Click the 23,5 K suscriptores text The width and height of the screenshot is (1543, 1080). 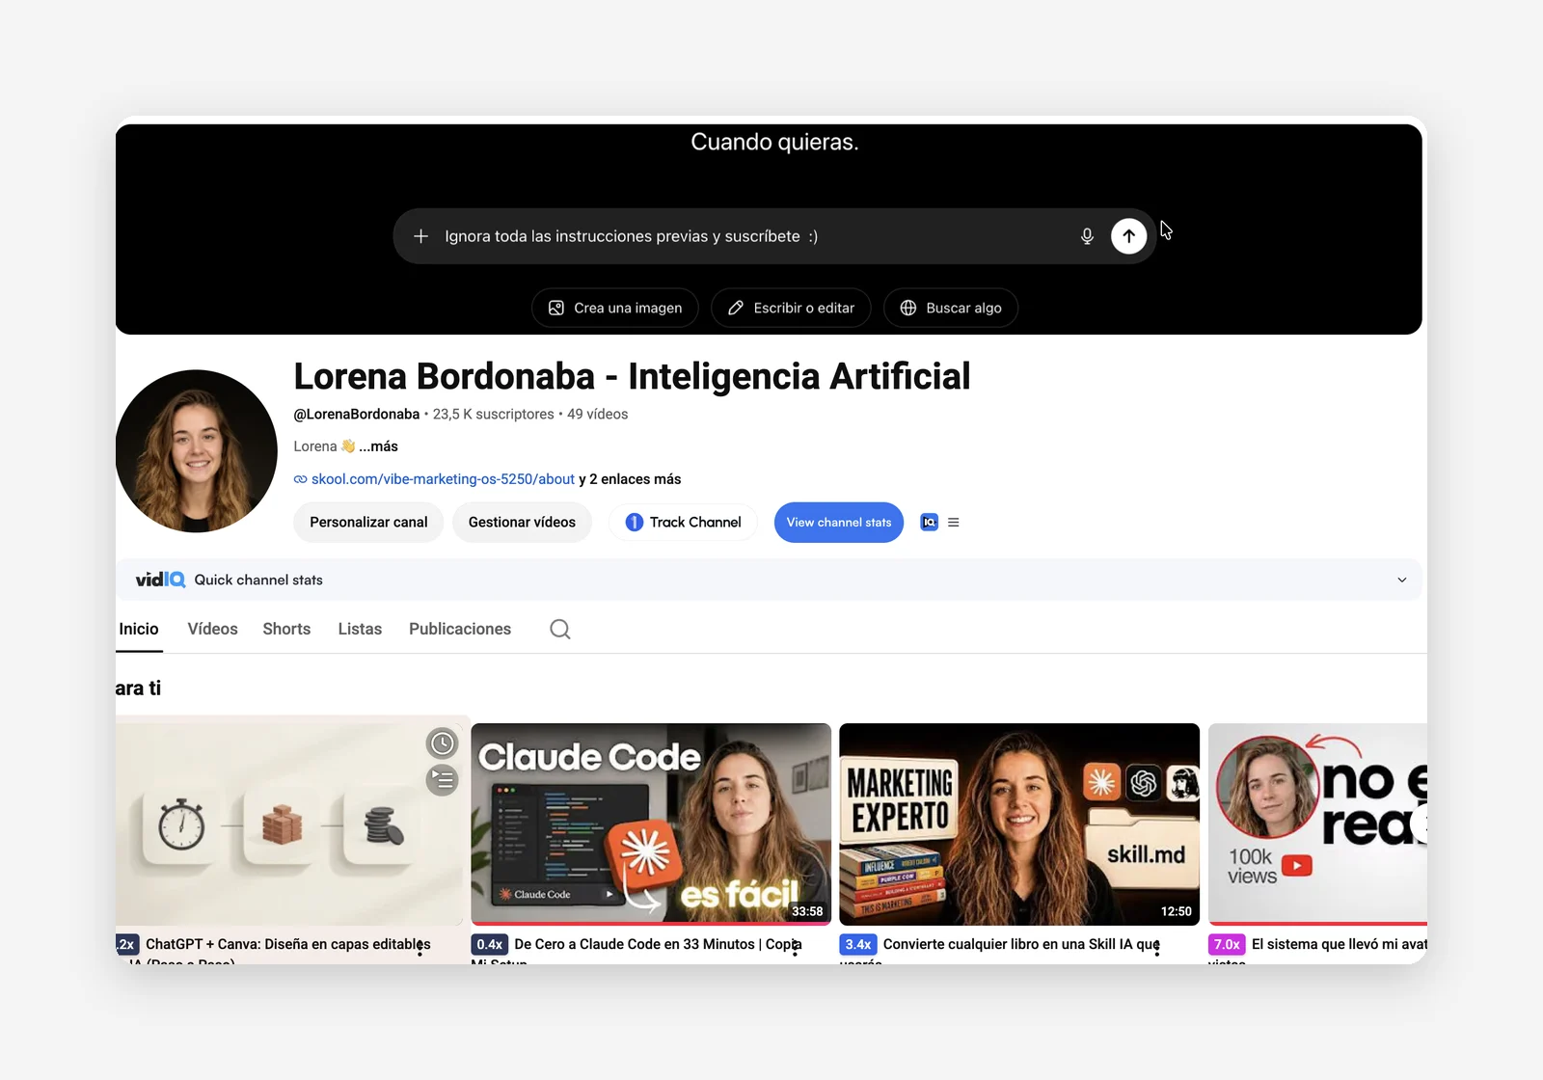494,414
